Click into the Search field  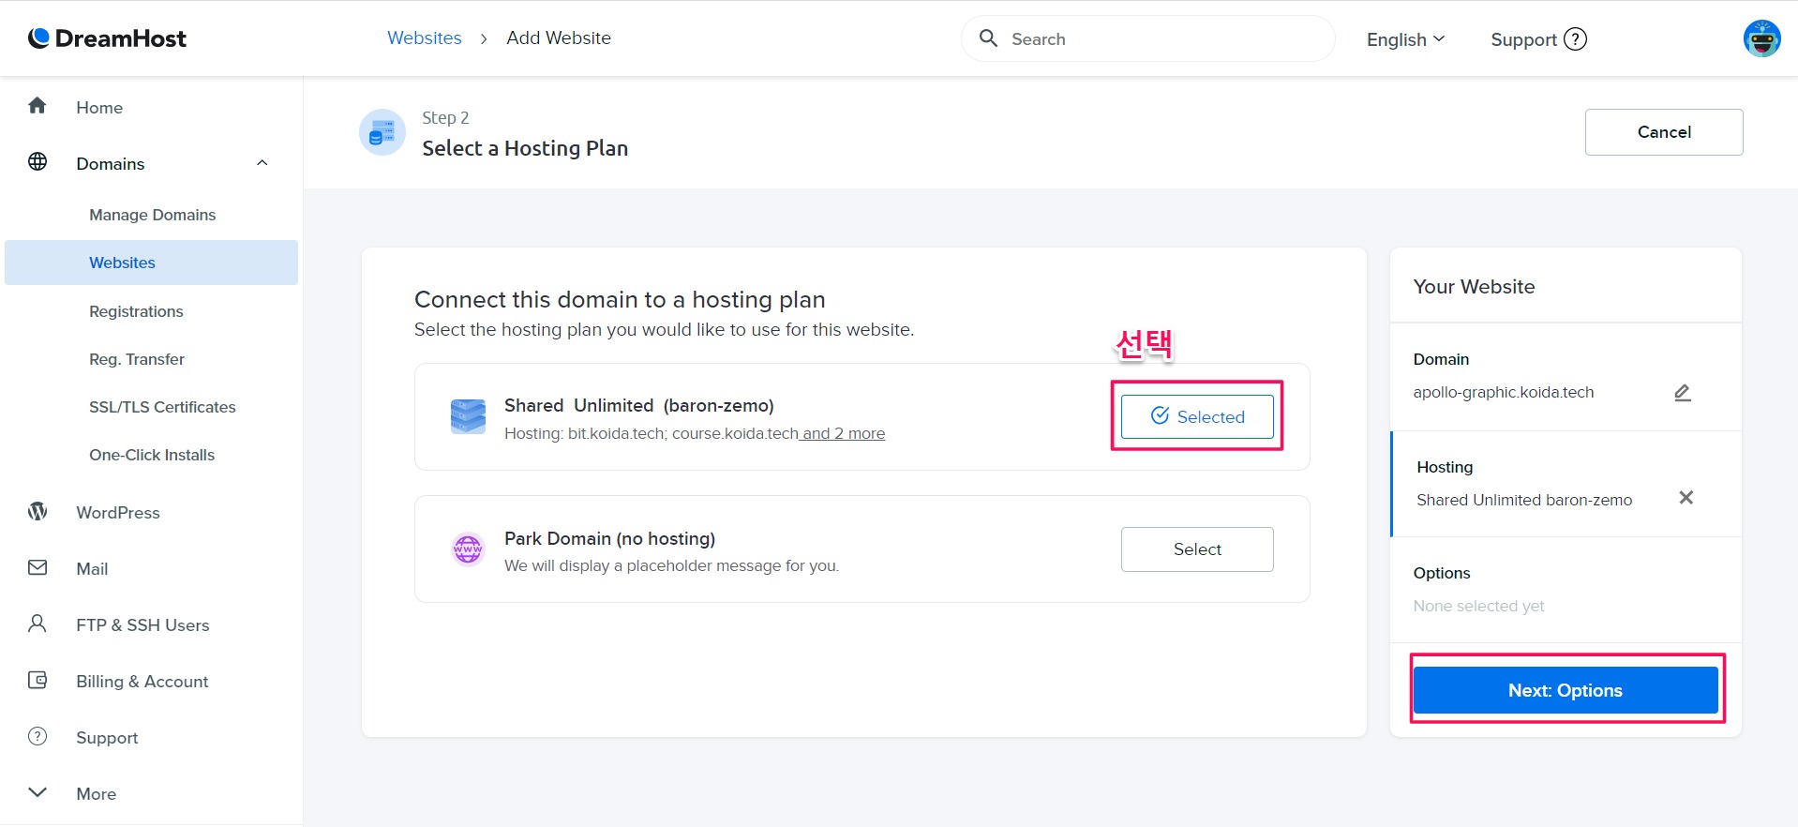[1148, 38]
